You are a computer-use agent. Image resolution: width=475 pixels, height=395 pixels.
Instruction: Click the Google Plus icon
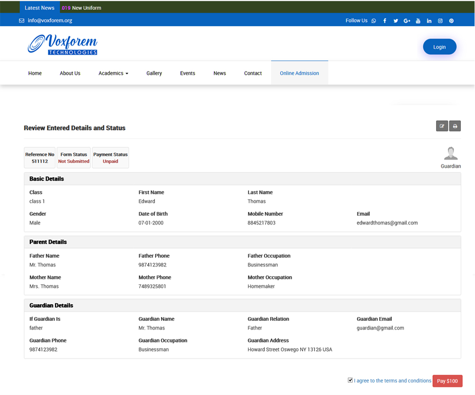(407, 21)
